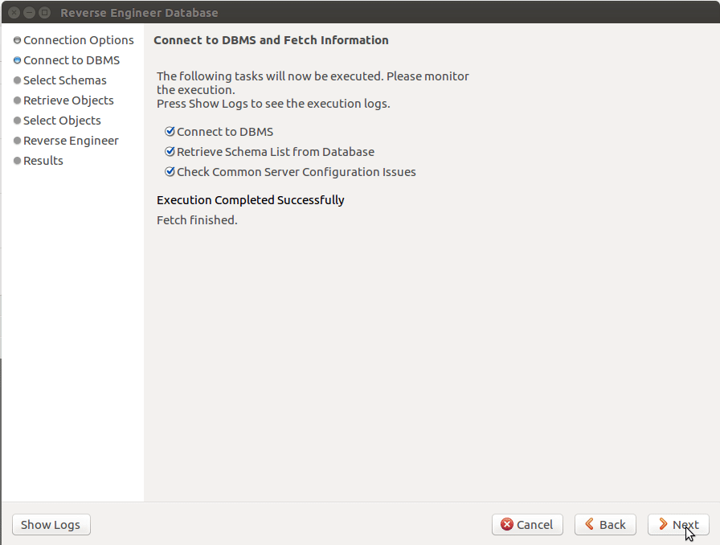Click the bullet icon beside Connection Options
Screen dimensions: 720x545
tap(17, 40)
